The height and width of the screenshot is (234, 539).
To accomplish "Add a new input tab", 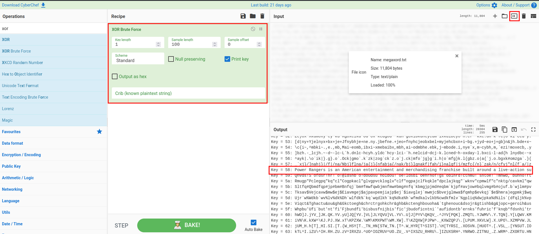I will 495,16.
